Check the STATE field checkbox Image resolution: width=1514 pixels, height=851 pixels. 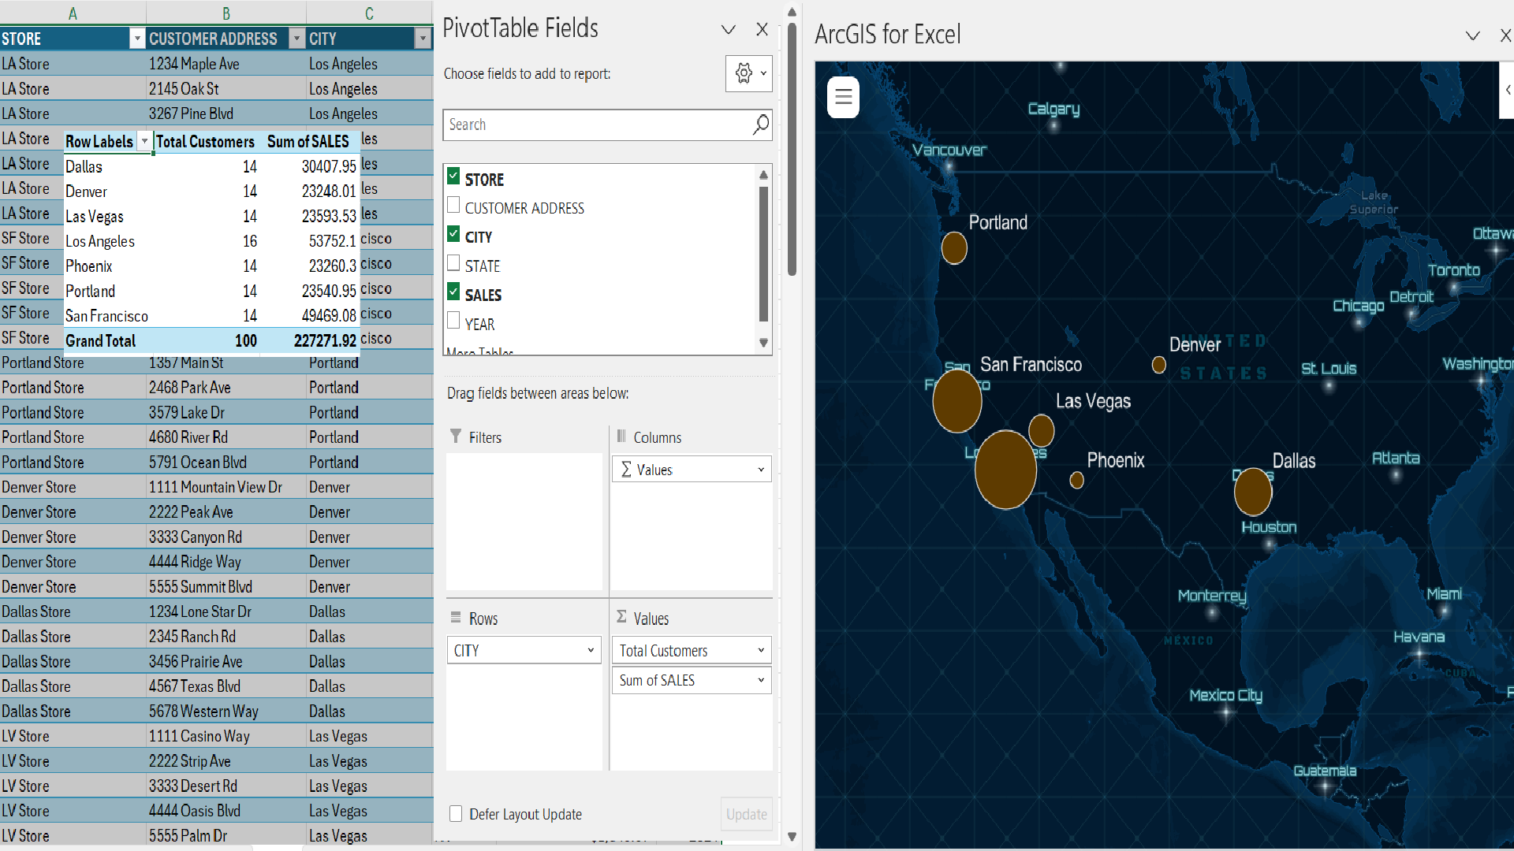point(453,263)
